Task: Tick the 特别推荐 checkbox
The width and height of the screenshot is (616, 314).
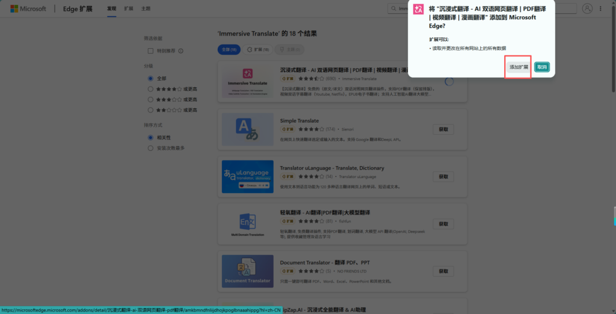Action: click(x=150, y=51)
